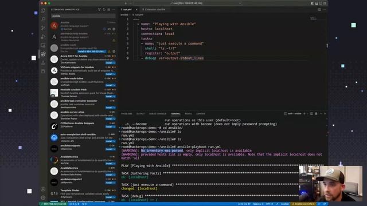Filter extensions with the funnel icon
This screenshot has height=206, width=367.
[x=99, y=10]
